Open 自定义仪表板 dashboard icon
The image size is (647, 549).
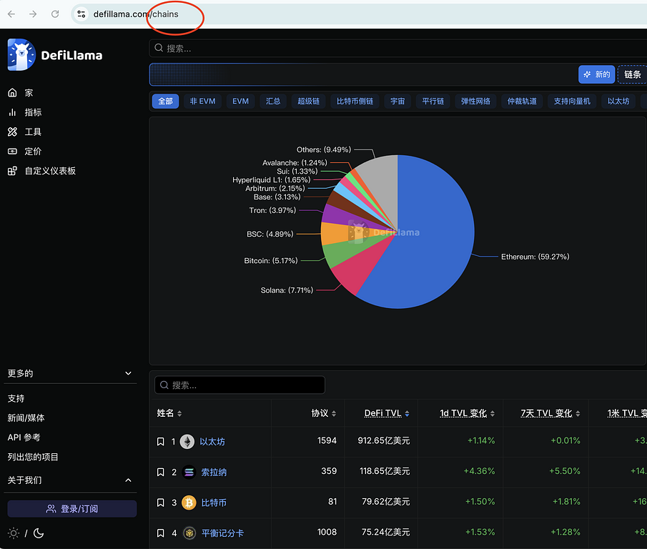tap(12, 171)
